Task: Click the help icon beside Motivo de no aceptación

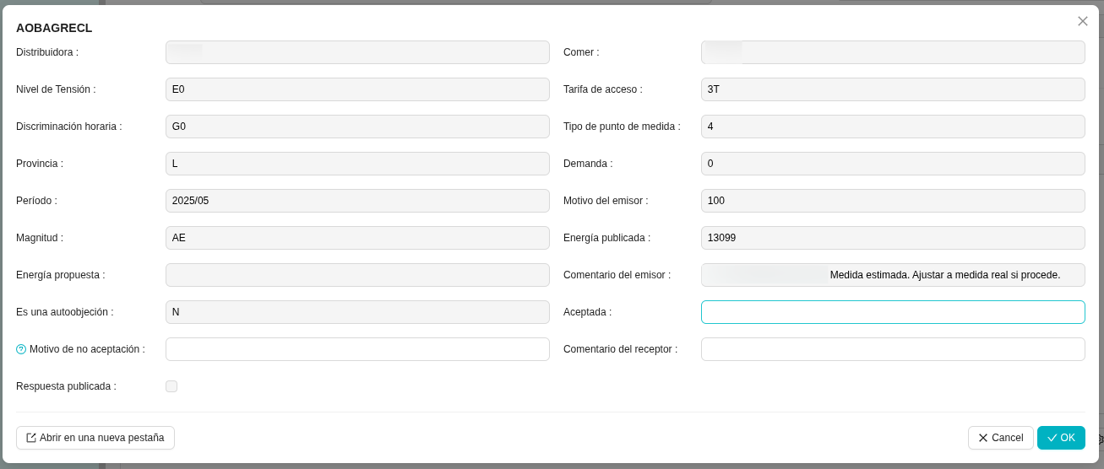Action: [21, 349]
